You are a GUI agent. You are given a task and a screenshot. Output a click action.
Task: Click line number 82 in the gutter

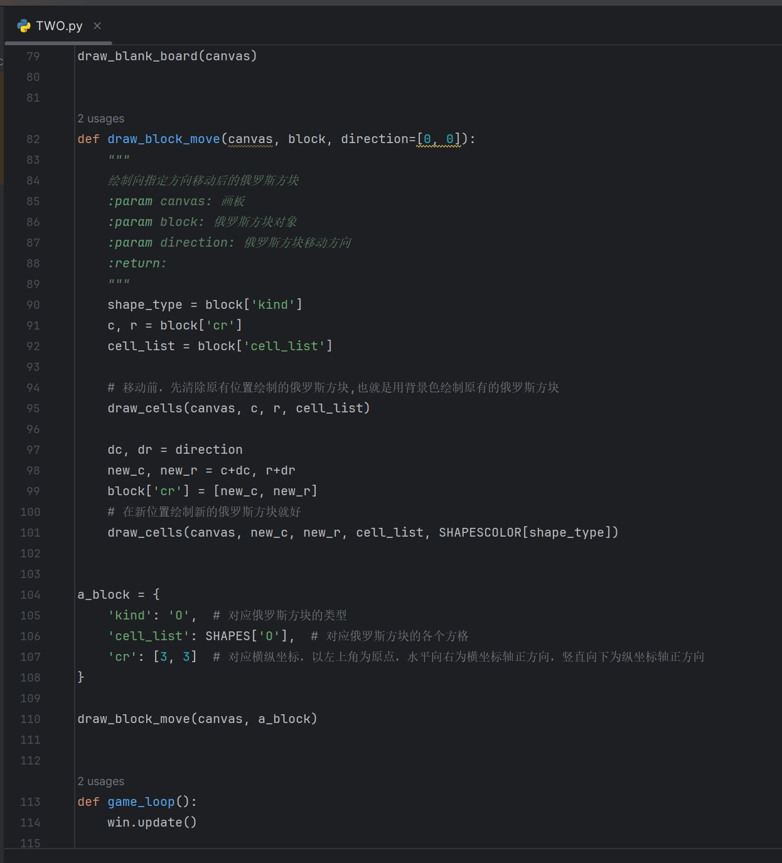[33, 139]
